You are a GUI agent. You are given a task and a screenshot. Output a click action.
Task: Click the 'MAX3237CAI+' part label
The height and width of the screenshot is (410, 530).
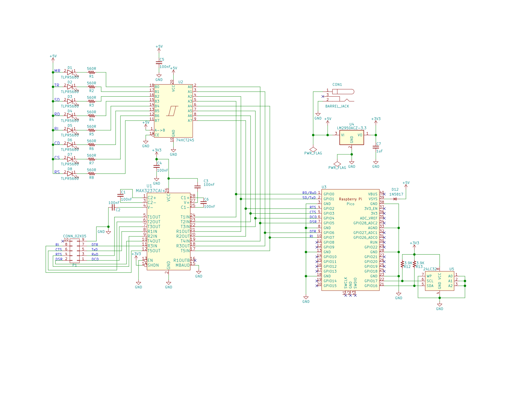(x=150, y=191)
